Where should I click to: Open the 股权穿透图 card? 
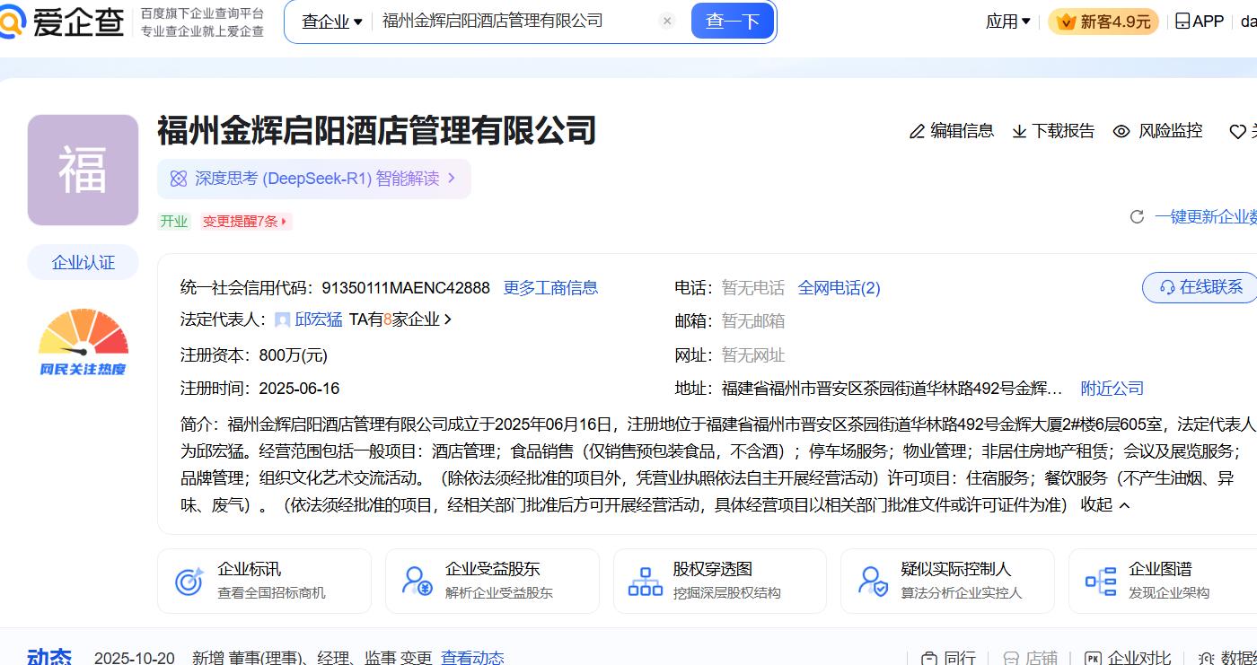719,581
